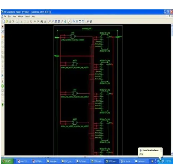Image resolution: width=174 pixels, height=165 pixels.
Task: Switch to ISE Schematic taskbar button
Action: click(112, 161)
